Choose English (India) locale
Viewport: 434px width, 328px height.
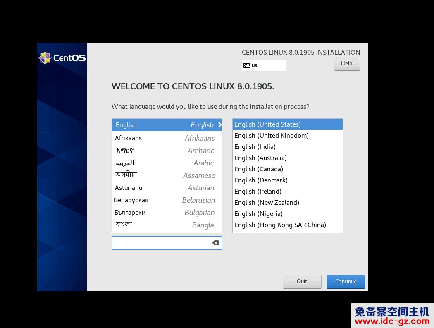pos(288,146)
